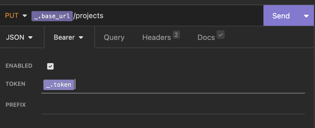The width and height of the screenshot is (315, 128).
Task: Switch to the Query tab
Action: click(114, 37)
